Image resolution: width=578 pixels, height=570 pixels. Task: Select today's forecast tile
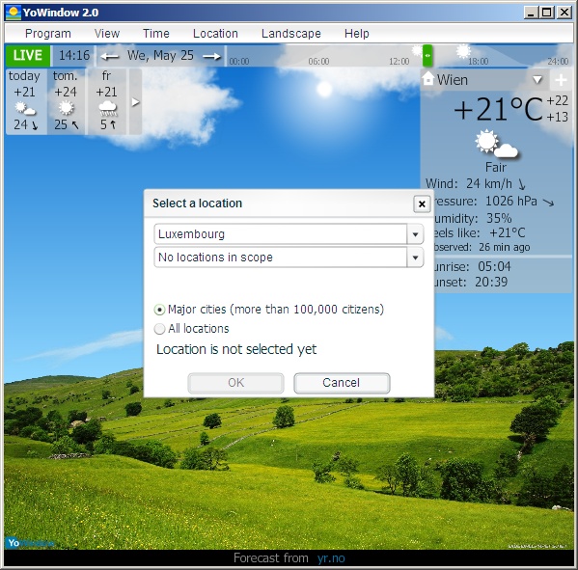[25, 101]
